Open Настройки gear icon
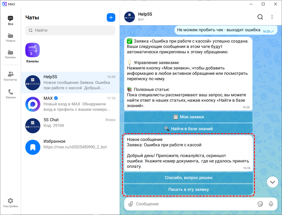282x215 pixels. coord(10,201)
